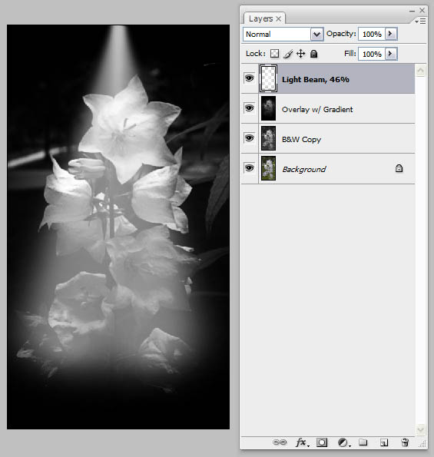The width and height of the screenshot is (434, 457).
Task: Create new fill or adjustment layer
Action: (x=344, y=442)
